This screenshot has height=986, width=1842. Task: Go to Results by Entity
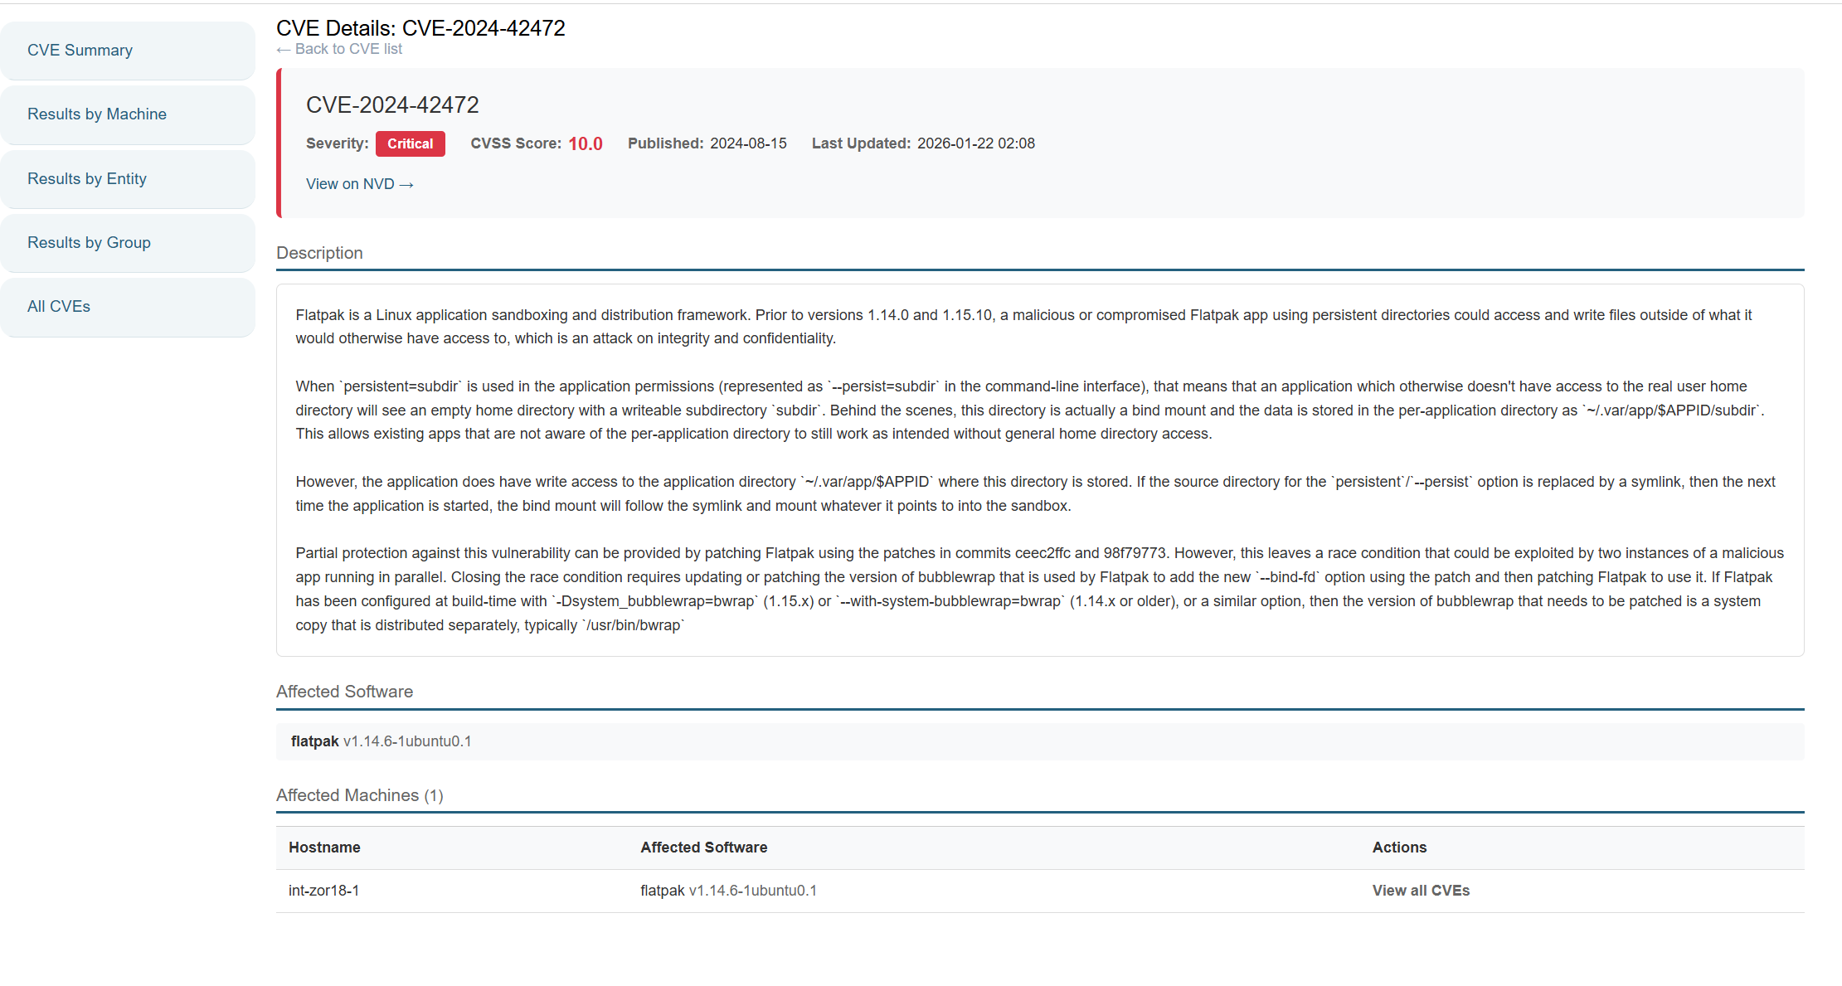[87, 179]
